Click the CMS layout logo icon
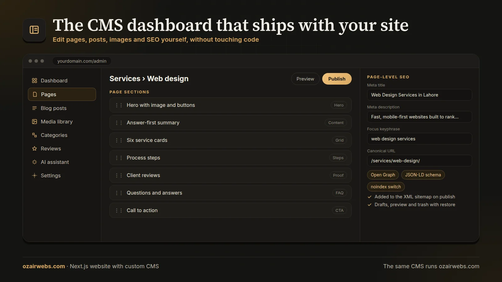This screenshot has width=502, height=282. click(34, 30)
